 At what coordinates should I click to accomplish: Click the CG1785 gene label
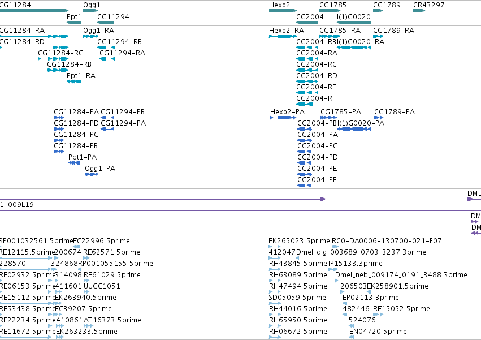[x=333, y=5]
